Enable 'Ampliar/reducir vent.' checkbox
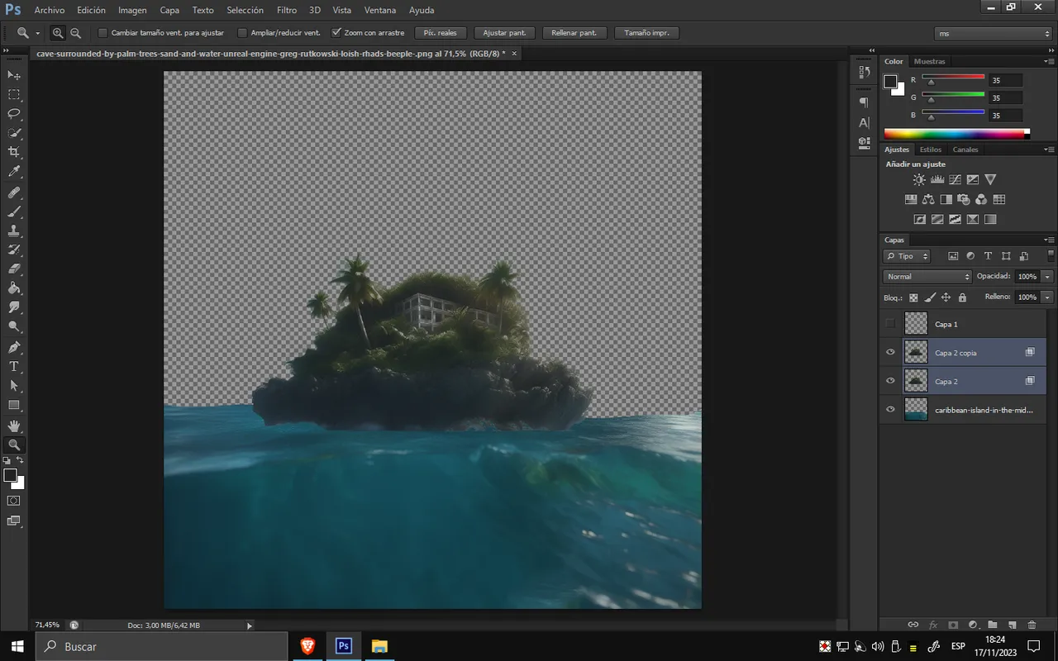The height and width of the screenshot is (661, 1058). [x=242, y=33]
